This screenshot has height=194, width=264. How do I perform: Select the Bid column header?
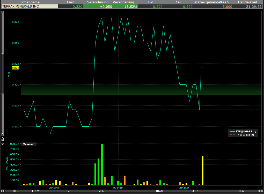pyautogui.click(x=150, y=2)
